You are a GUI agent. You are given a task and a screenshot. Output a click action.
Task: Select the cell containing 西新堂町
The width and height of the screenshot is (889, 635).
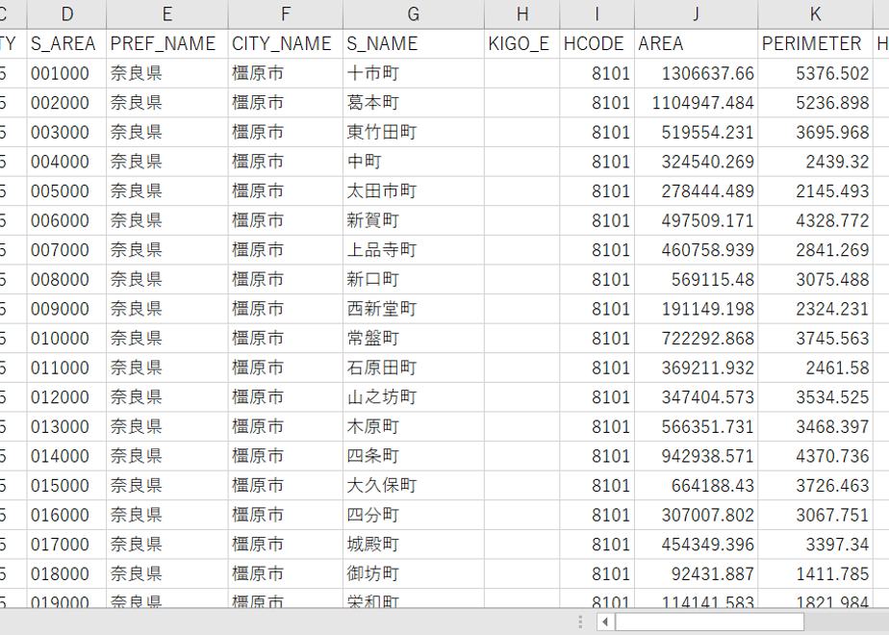414,309
